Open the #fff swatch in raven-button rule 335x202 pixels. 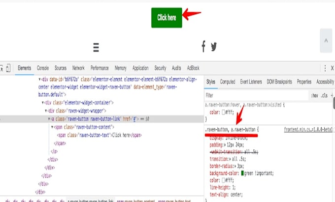tap(223, 180)
